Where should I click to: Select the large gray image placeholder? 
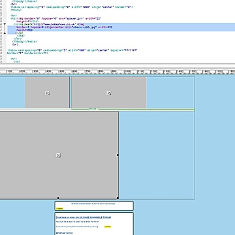coord(59,155)
